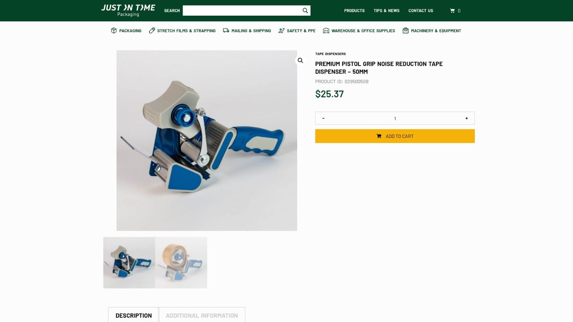Click the search magnifier icon

coord(305,11)
